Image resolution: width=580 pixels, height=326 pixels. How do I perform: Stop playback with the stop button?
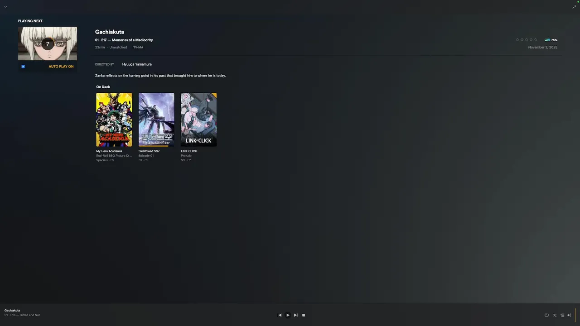(x=304, y=315)
